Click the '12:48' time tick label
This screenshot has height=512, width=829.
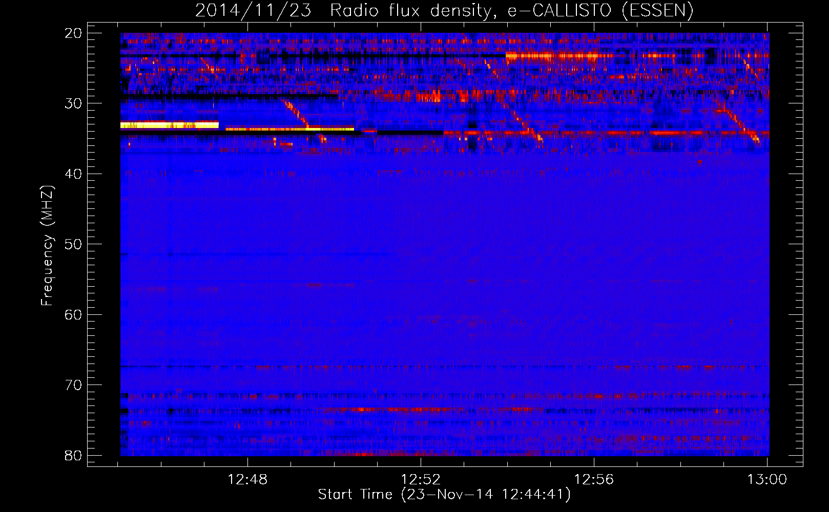coord(248,480)
